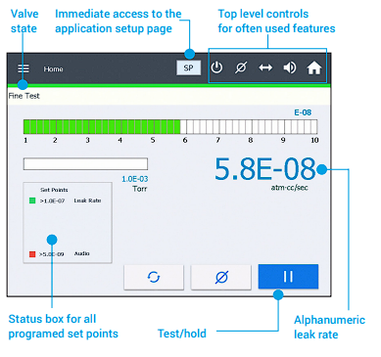Select red Audio set point indicator
The height and width of the screenshot is (357, 381).
(x=32, y=254)
